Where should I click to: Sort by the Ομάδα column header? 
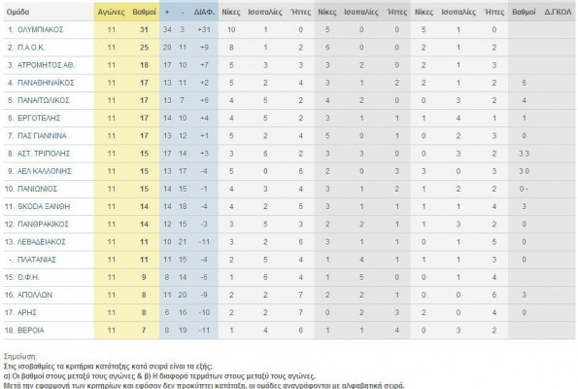(17, 12)
